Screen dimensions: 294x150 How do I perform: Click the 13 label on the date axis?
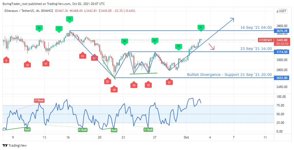point(44,137)
